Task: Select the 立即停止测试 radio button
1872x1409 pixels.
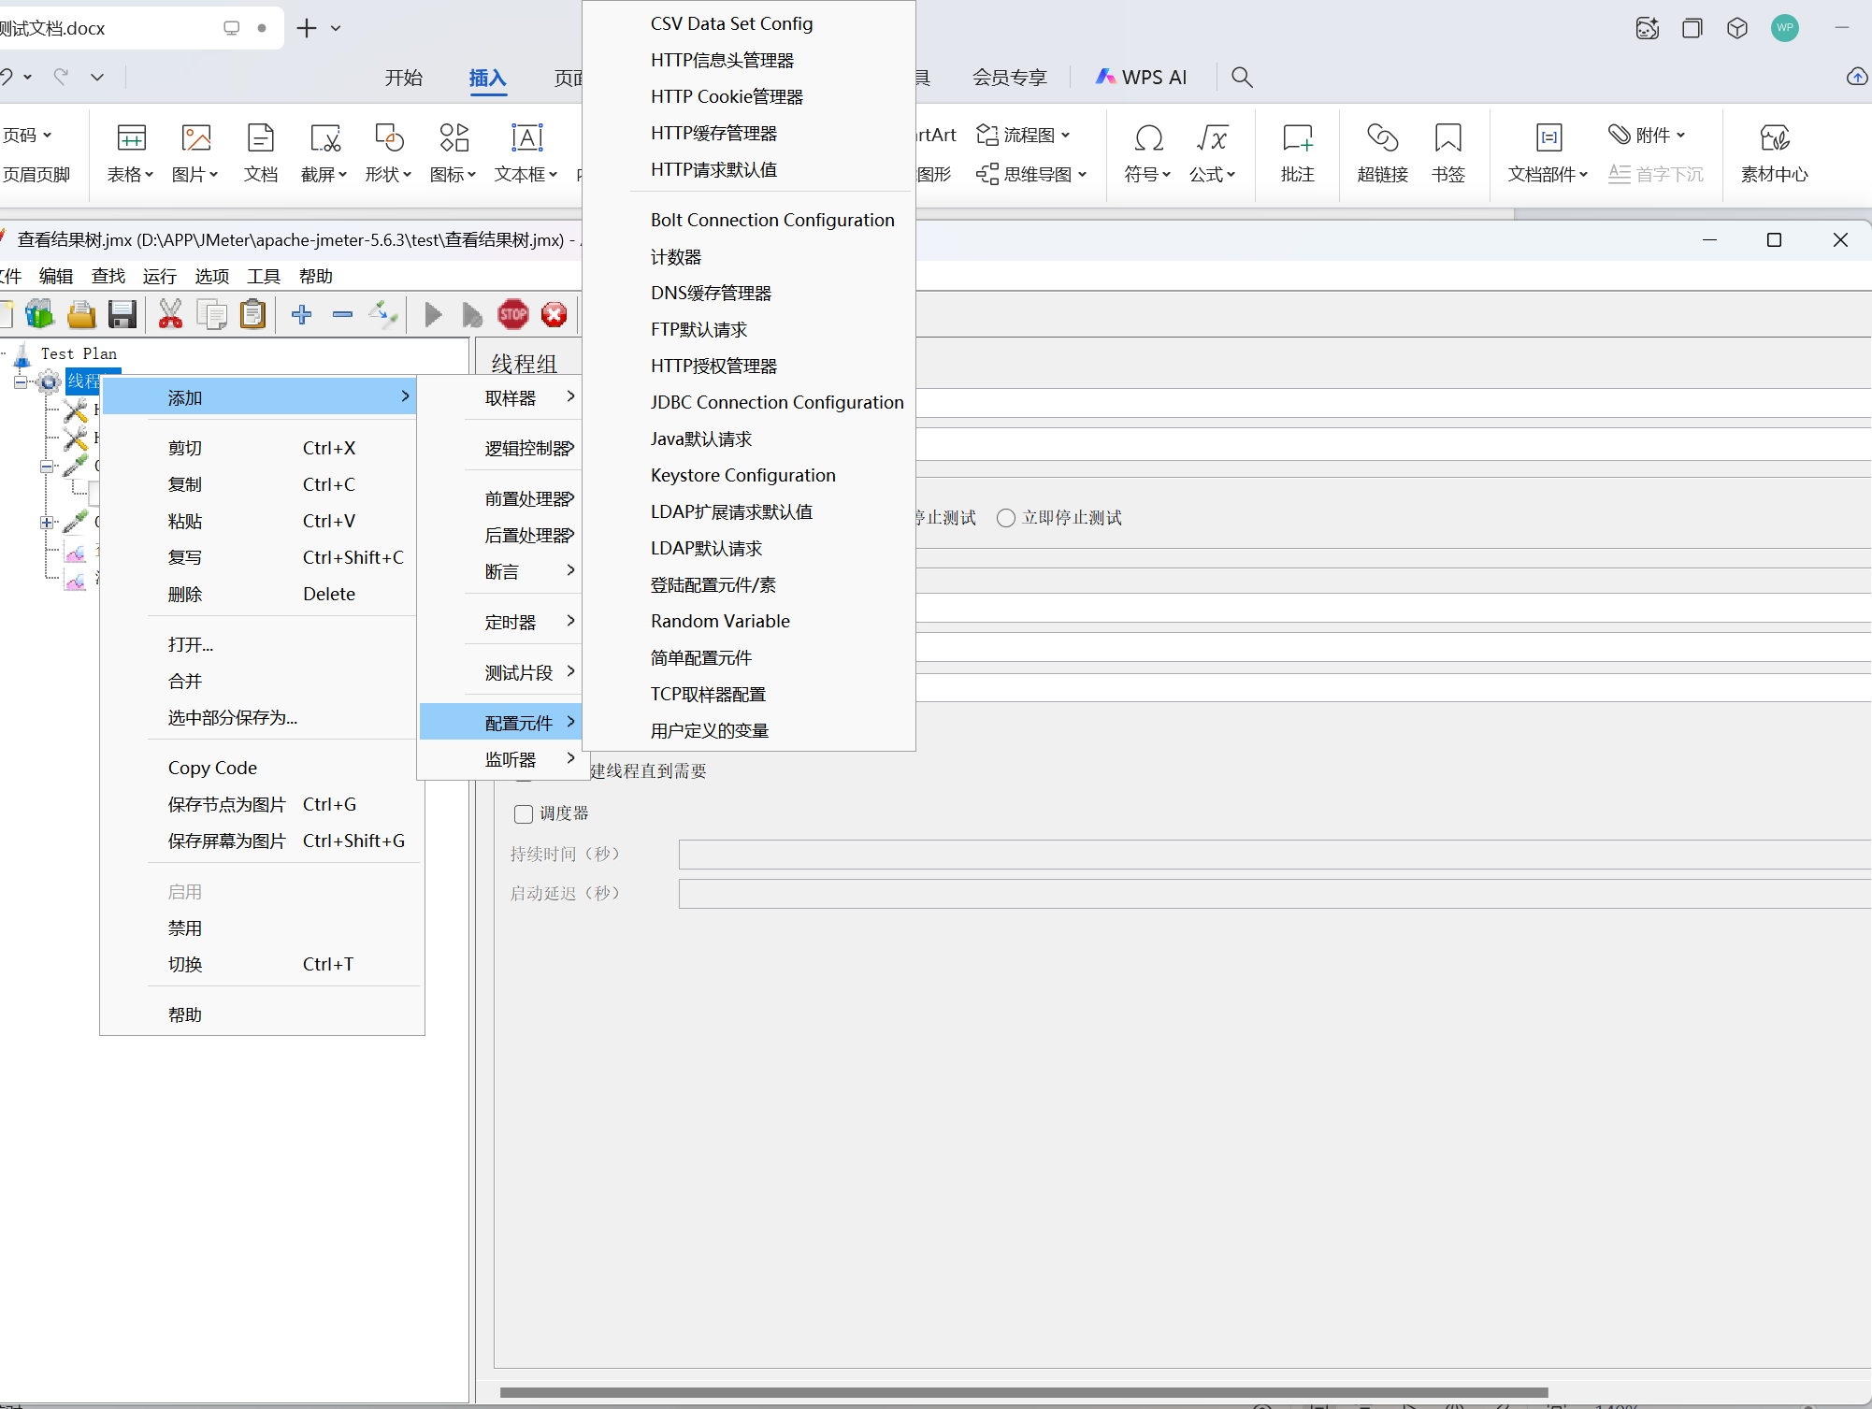Action: point(1006,518)
